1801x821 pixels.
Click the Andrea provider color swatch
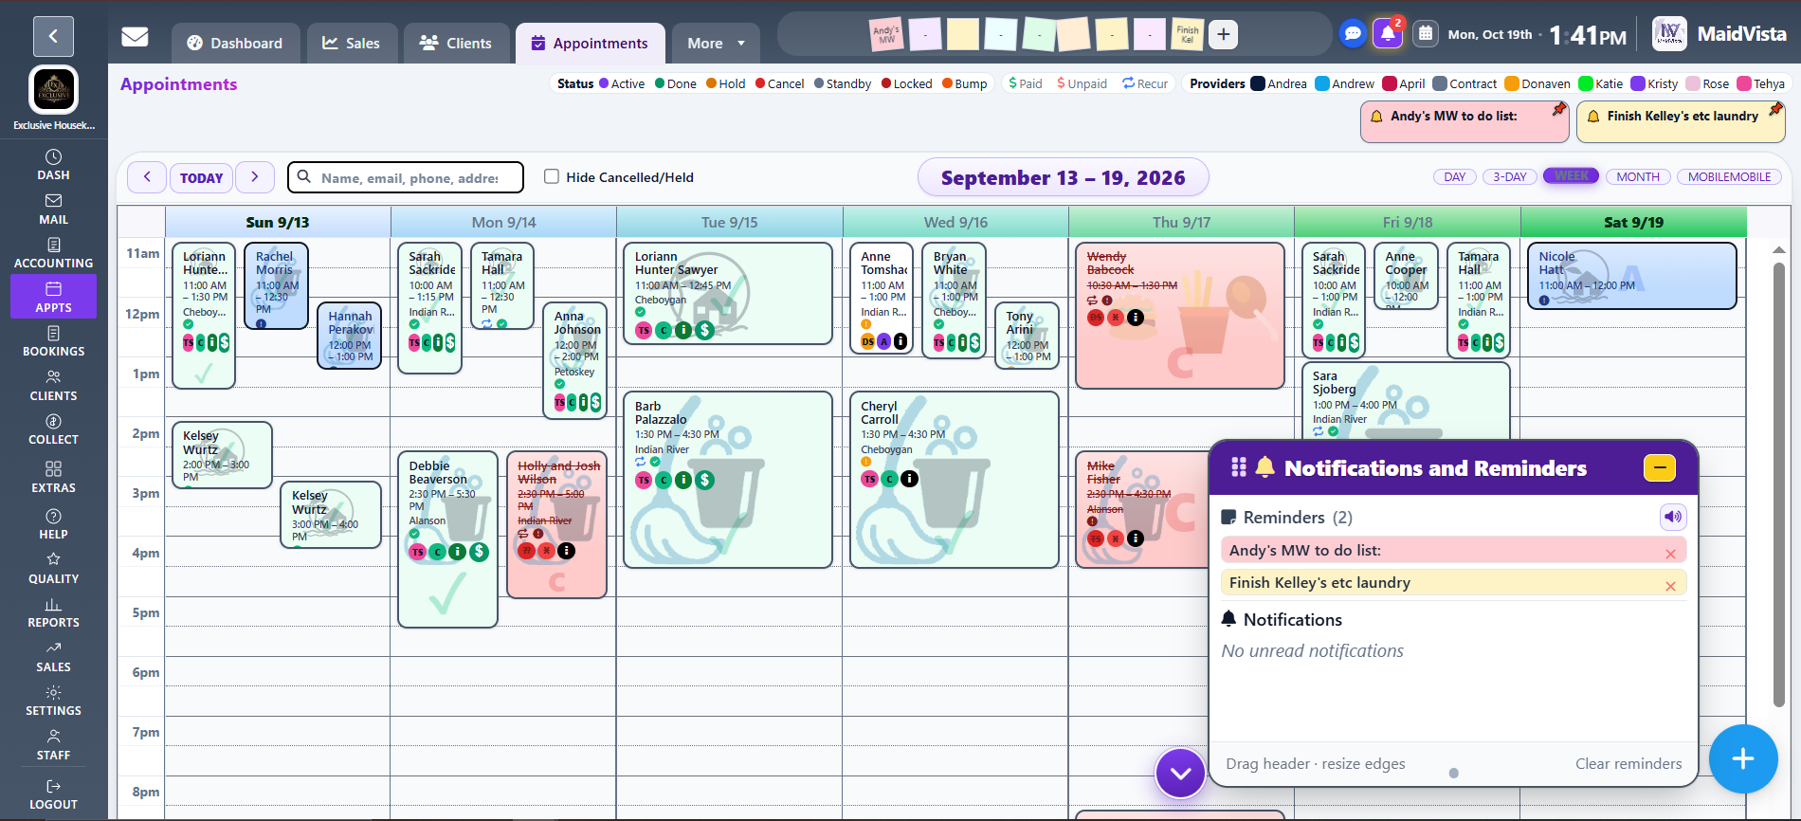pyautogui.click(x=1258, y=83)
